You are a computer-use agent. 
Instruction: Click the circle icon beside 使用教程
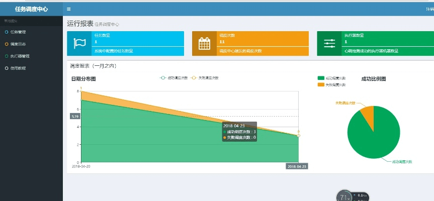coord(6,68)
